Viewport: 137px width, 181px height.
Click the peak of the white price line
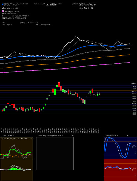pyautogui.click(x=76, y=37)
